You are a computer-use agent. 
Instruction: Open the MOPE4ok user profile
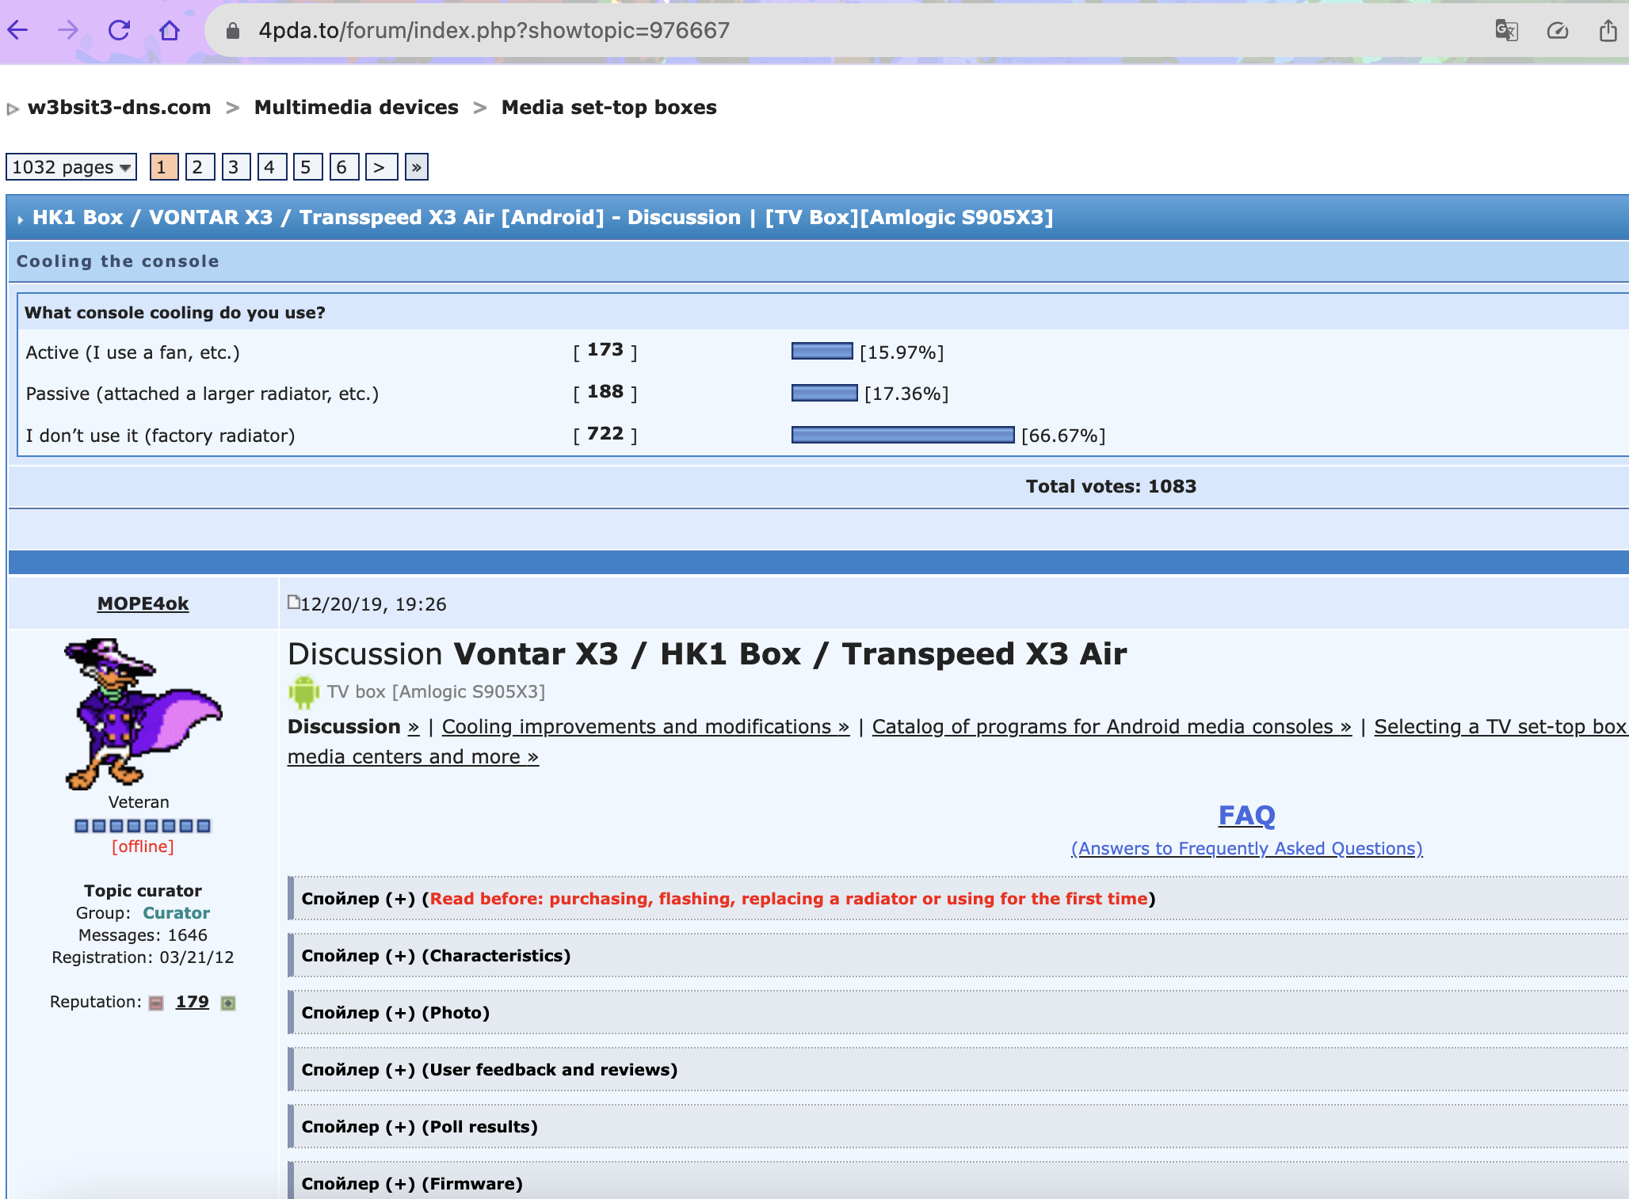(143, 603)
